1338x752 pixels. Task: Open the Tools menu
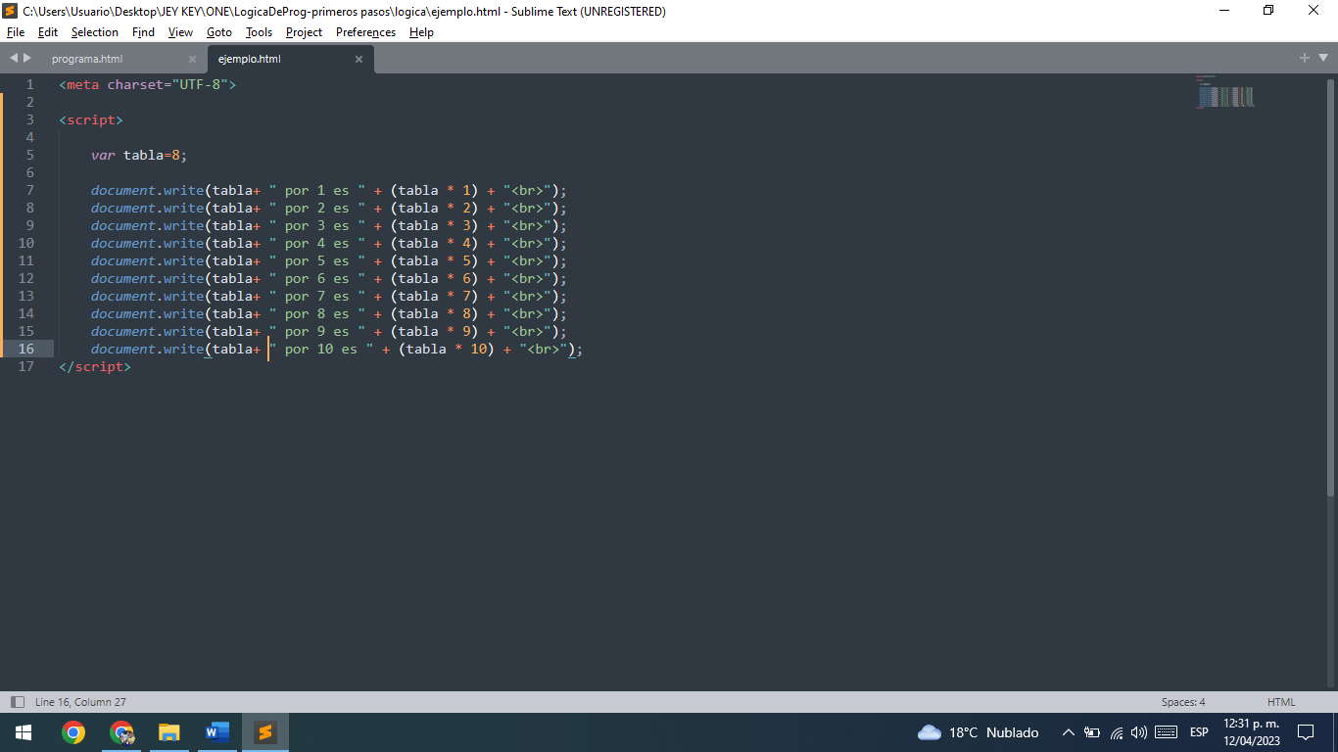(259, 32)
